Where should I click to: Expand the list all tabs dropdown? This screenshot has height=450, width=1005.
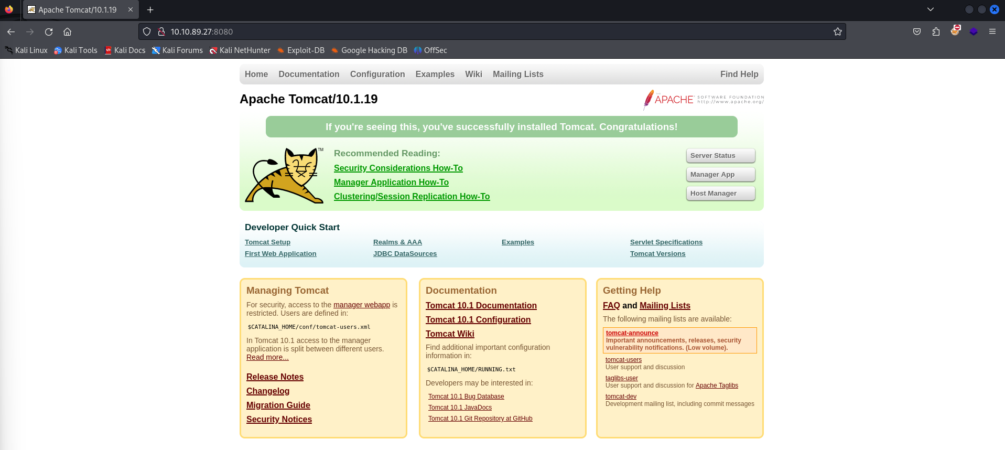(930, 9)
